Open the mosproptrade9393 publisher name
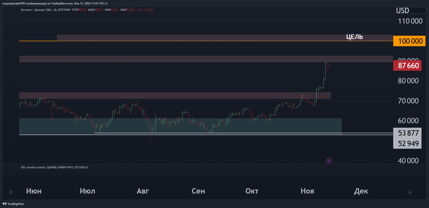The image size is (429, 208). click(x=14, y=3)
